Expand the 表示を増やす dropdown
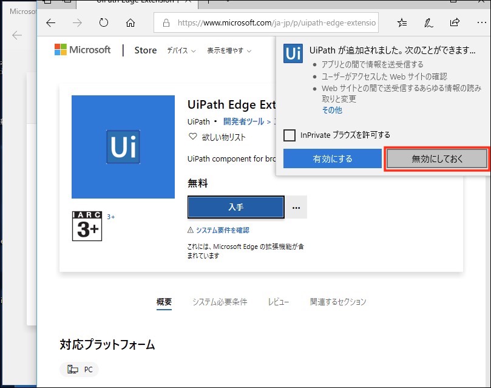Screen dimensions: 491x388 (229, 50)
